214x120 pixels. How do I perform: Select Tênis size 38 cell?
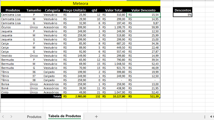coord(34,80)
